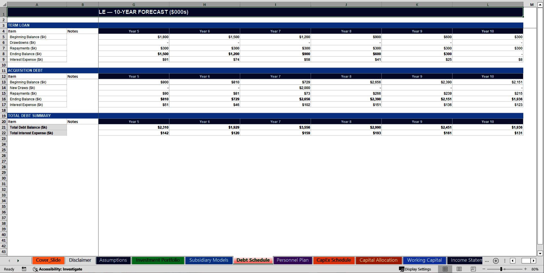Viewport: 544px width, 273px height.
Task: Select row 21 by clicking its row header
Action: click(x=4, y=127)
